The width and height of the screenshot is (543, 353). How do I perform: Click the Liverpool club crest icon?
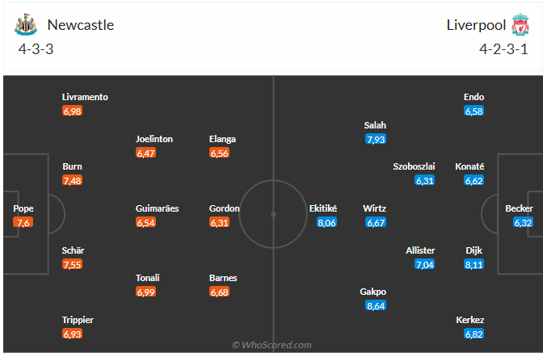pos(518,25)
